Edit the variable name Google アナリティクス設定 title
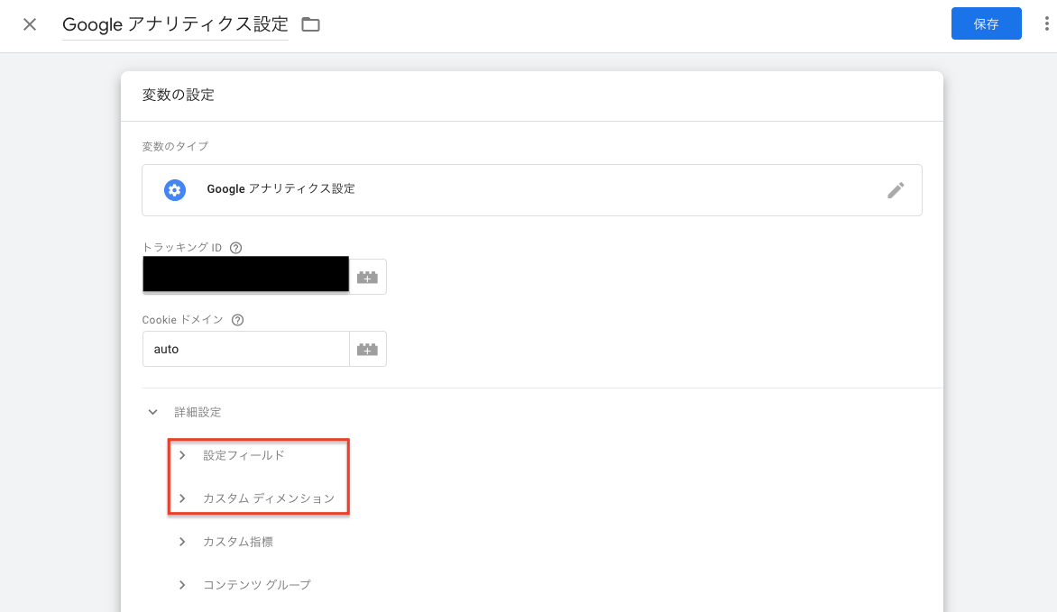 175,25
